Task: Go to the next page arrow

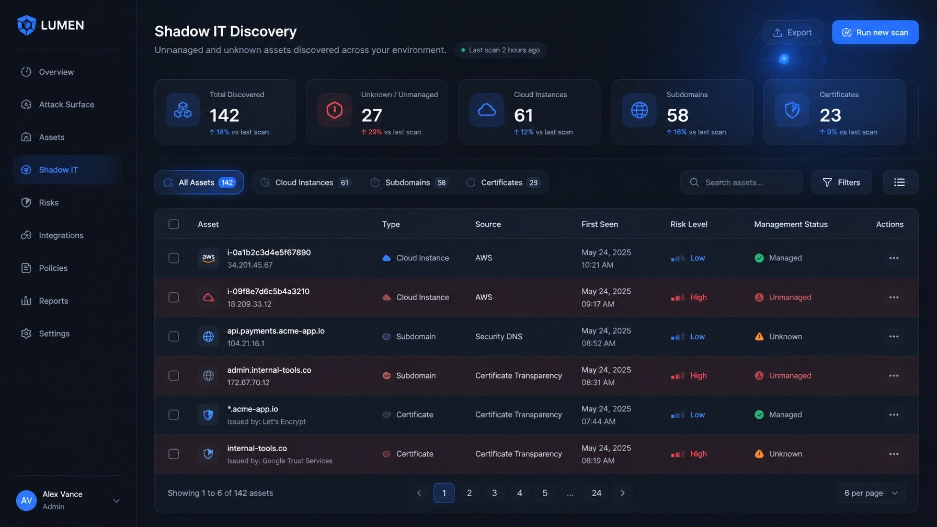Action: (622, 493)
